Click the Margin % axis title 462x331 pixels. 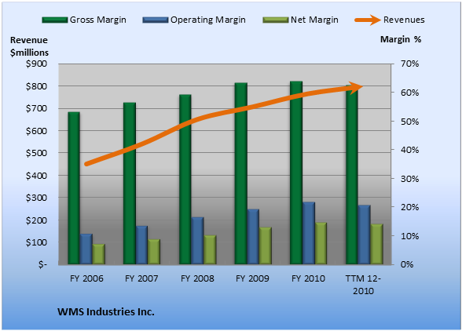coord(401,39)
